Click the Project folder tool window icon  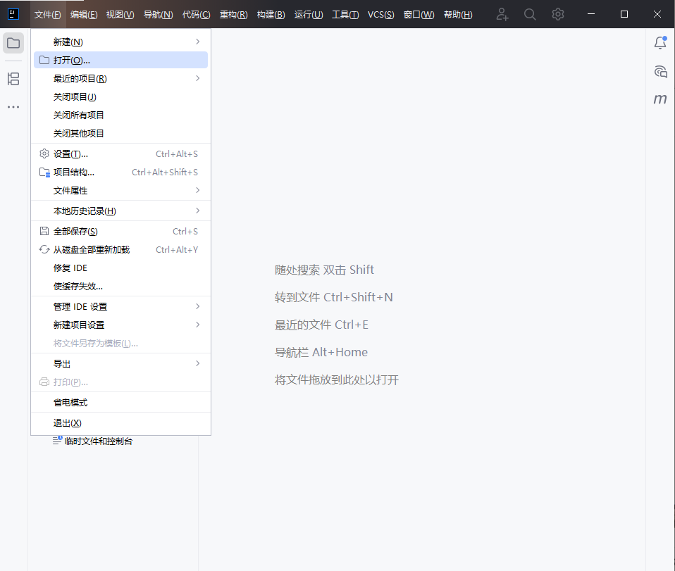13,43
